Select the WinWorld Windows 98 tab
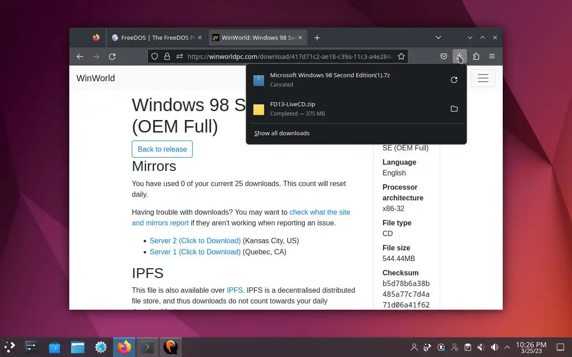 click(x=258, y=38)
